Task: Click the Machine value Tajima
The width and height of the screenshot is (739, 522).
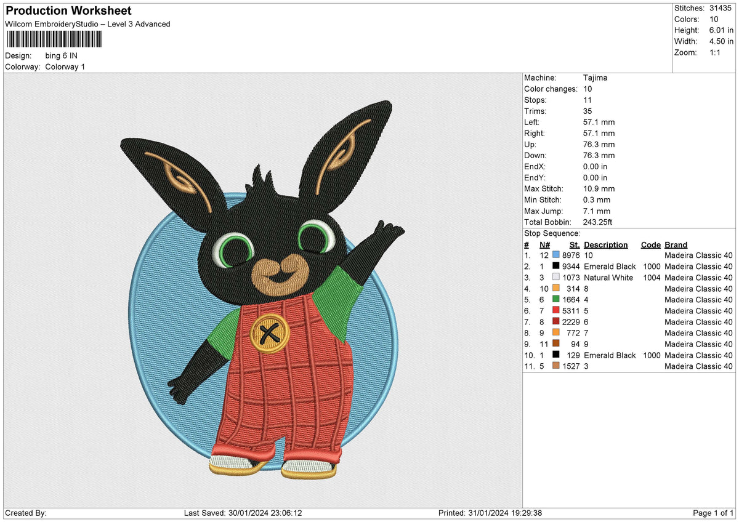Action: (x=595, y=78)
